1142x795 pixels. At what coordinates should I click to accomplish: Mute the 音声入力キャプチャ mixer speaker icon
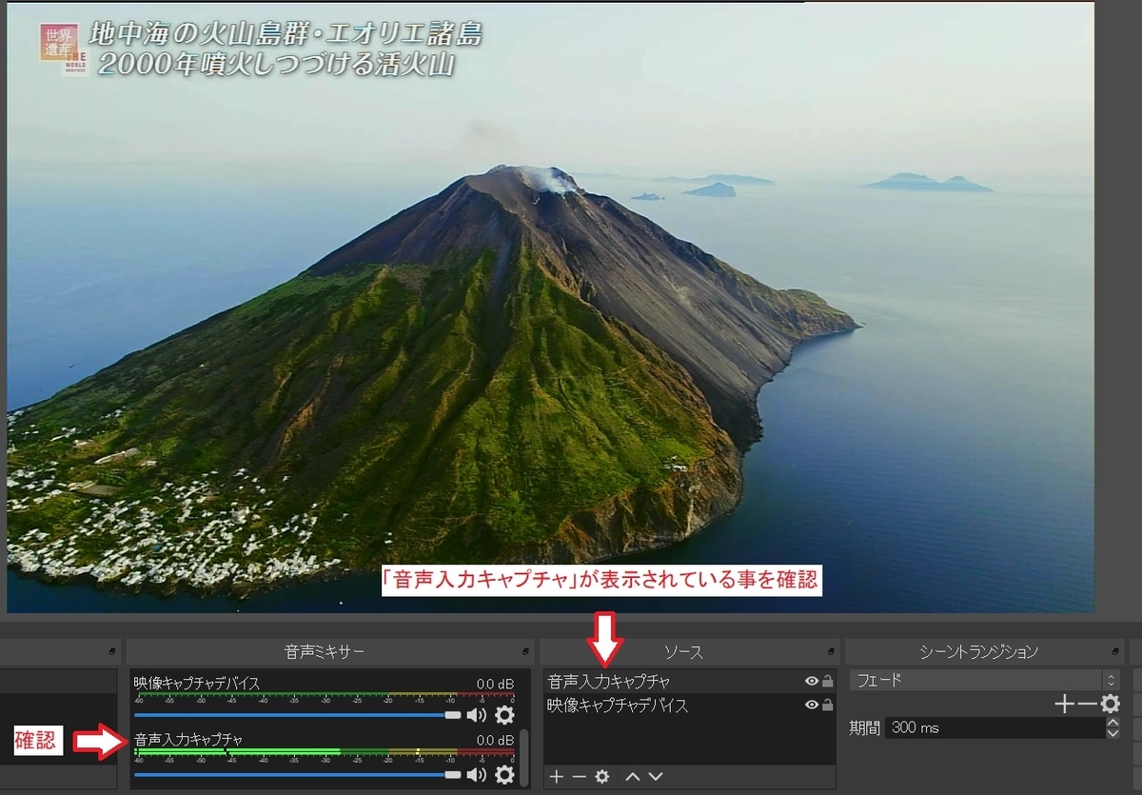point(476,775)
